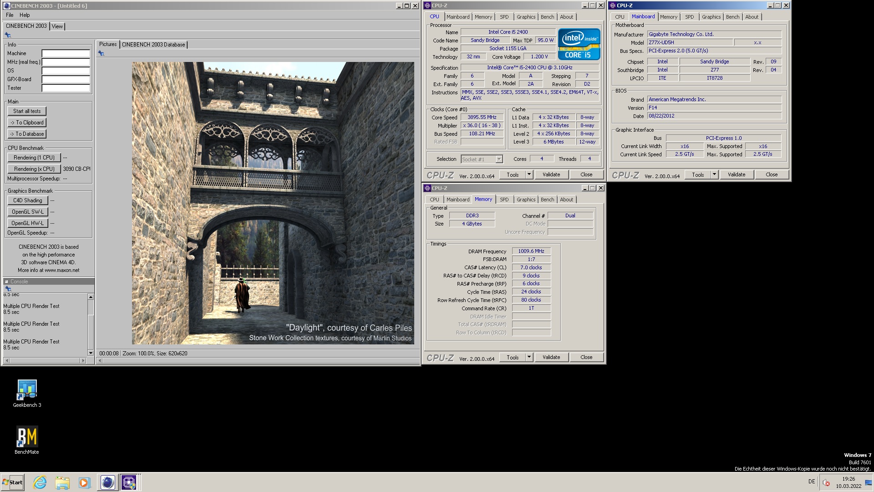This screenshot has height=492, width=874.
Task: Click the volume tray icon
Action: click(x=826, y=482)
